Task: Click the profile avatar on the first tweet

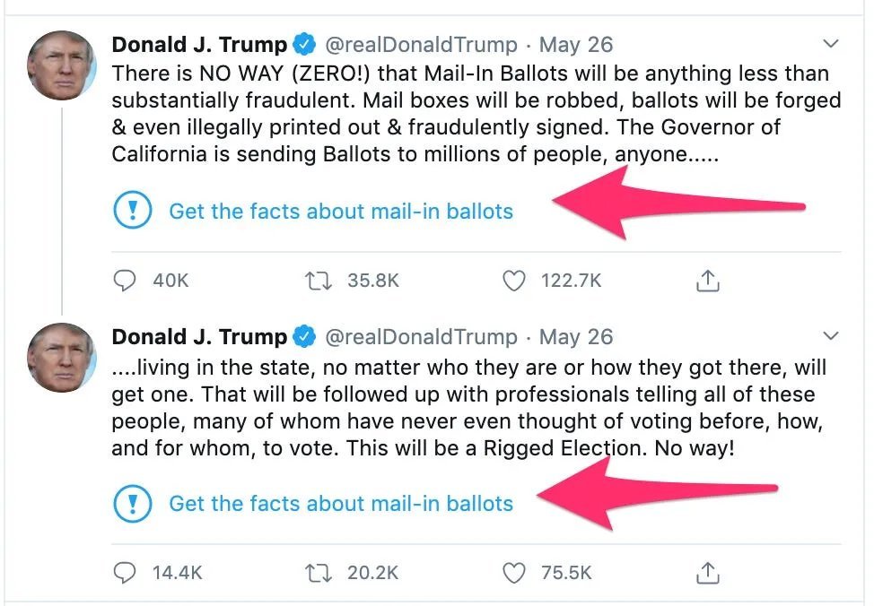Action: (x=61, y=65)
